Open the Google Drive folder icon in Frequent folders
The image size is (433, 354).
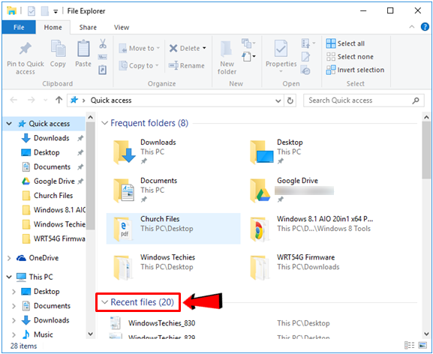260,190
